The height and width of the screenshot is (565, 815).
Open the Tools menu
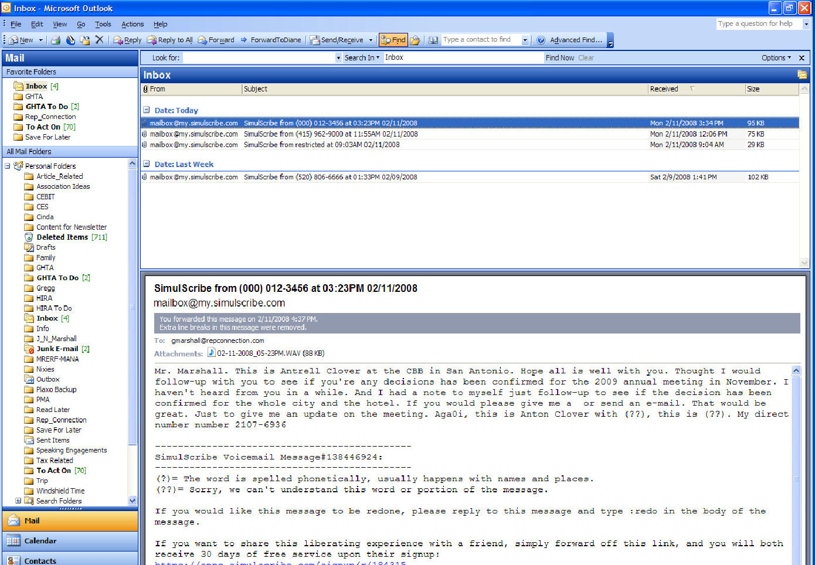(x=103, y=24)
